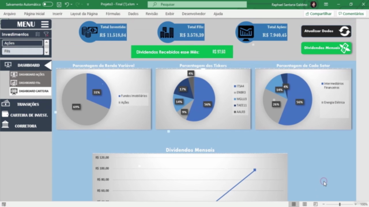Click the Atualizar Dados button

[326, 31]
